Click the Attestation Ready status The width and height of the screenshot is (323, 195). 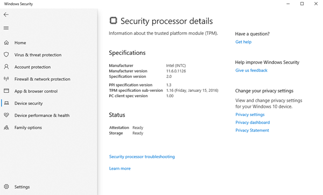click(x=138, y=128)
